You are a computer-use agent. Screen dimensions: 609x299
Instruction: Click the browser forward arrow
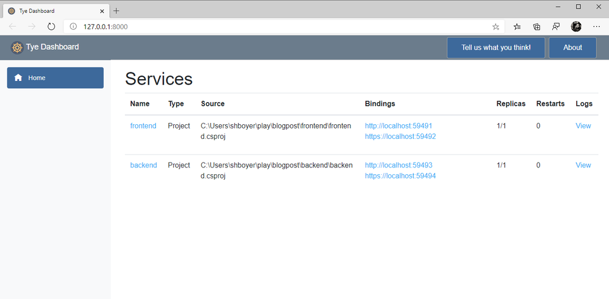point(32,26)
